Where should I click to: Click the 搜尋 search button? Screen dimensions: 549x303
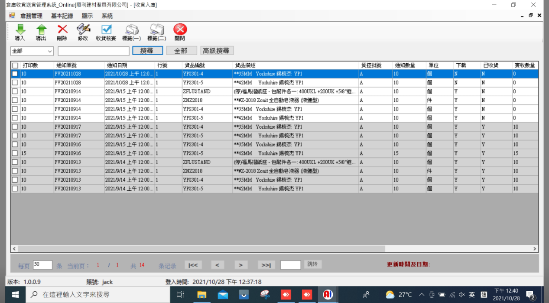tap(147, 50)
